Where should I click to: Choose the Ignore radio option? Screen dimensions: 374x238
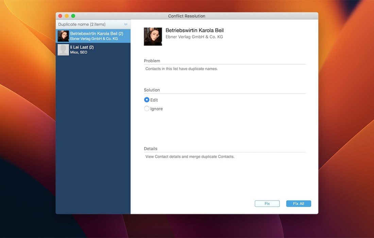coord(147,109)
